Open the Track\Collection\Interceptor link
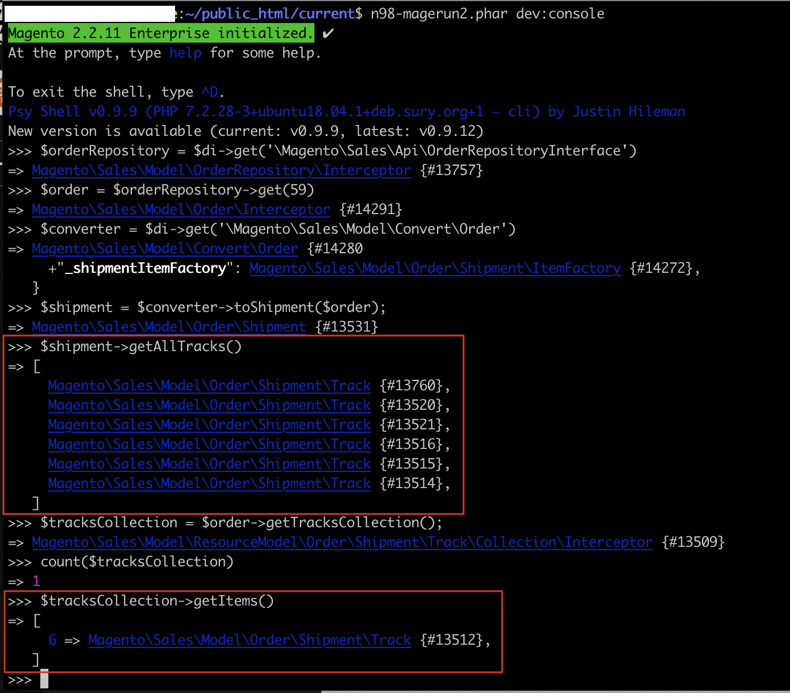This screenshot has height=693, width=790. 343,542
